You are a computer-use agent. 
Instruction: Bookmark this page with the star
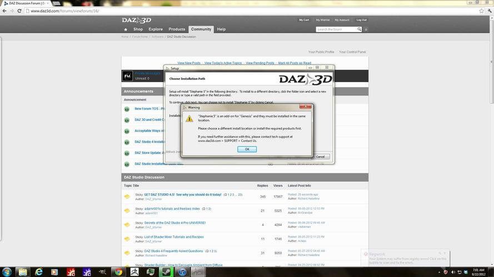[481, 11]
